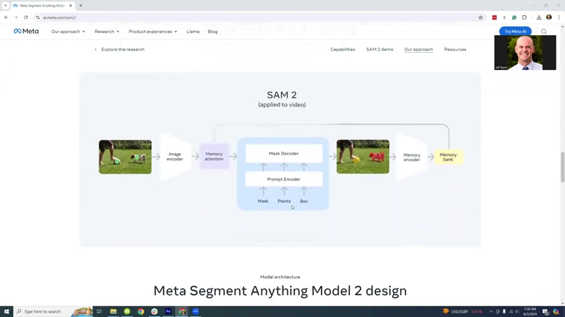
Task: Open Zoom from taskbar
Action: pos(195,312)
